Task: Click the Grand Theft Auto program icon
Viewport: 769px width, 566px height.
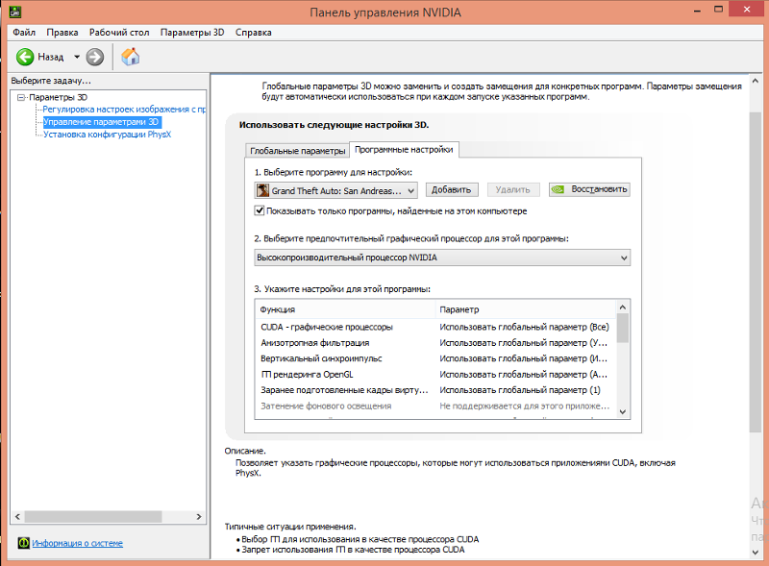Action: click(262, 190)
